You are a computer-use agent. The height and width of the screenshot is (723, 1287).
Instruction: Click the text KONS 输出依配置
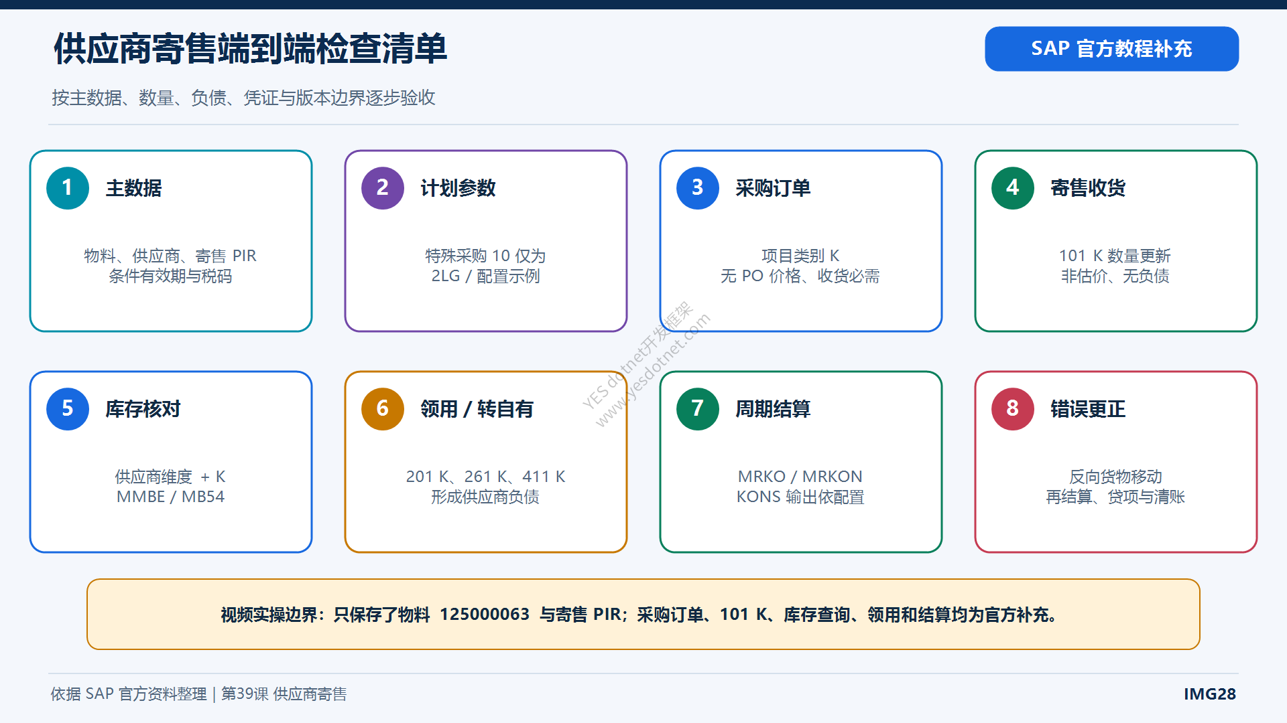pyautogui.click(x=800, y=497)
